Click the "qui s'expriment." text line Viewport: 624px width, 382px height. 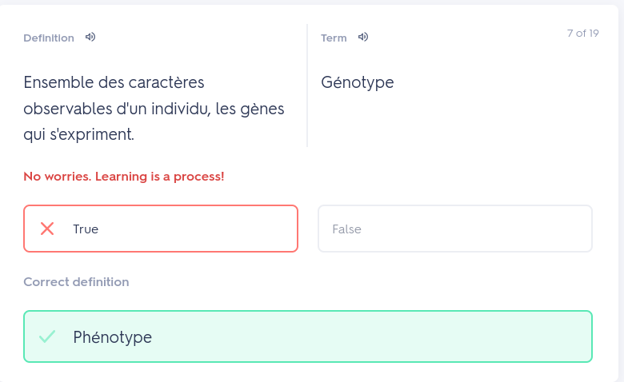(x=78, y=135)
